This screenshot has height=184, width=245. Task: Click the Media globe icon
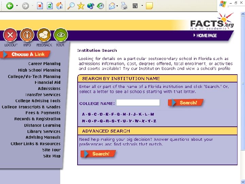coord(91,6)
